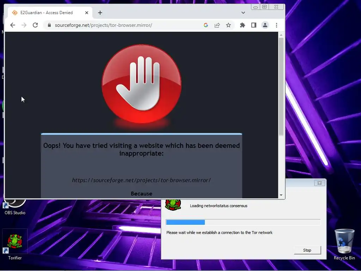Open a new browser tab

100,13
